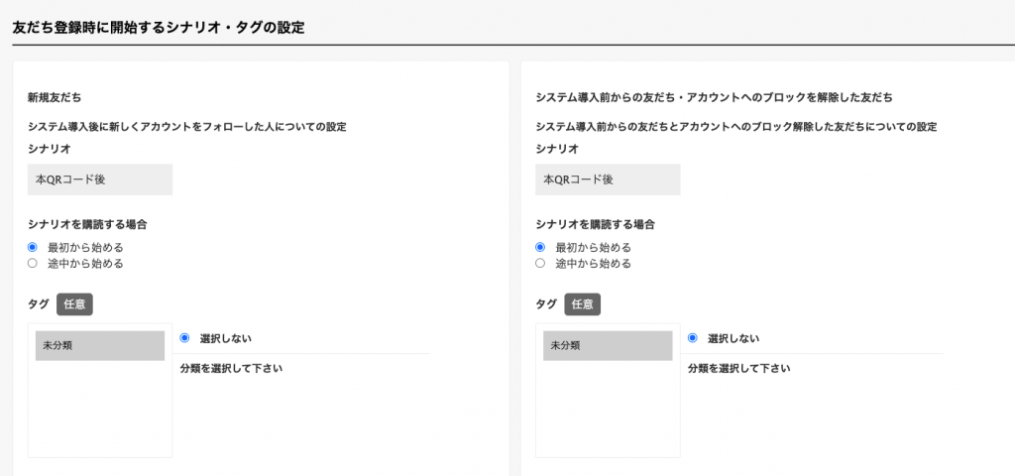
Task: Open the 本QRコード後 scenario field in システム導入前からの友だち panel
Action: click(x=608, y=179)
